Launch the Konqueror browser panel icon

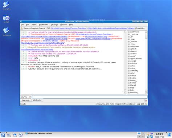(x=21, y=135)
